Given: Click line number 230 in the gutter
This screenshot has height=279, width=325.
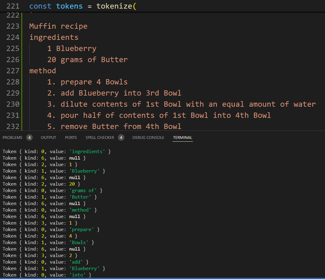Looking at the screenshot, I should 13,104.
